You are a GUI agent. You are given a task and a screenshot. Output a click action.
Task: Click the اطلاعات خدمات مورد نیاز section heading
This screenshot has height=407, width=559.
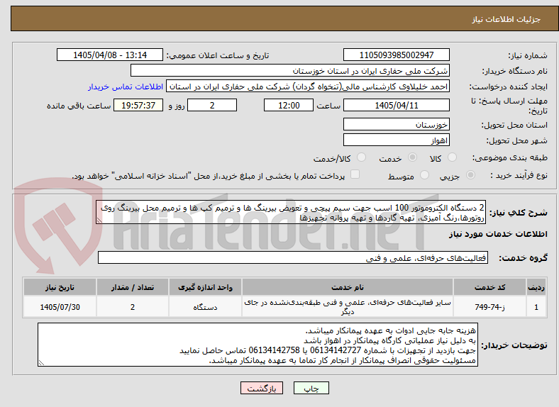coord(498,234)
